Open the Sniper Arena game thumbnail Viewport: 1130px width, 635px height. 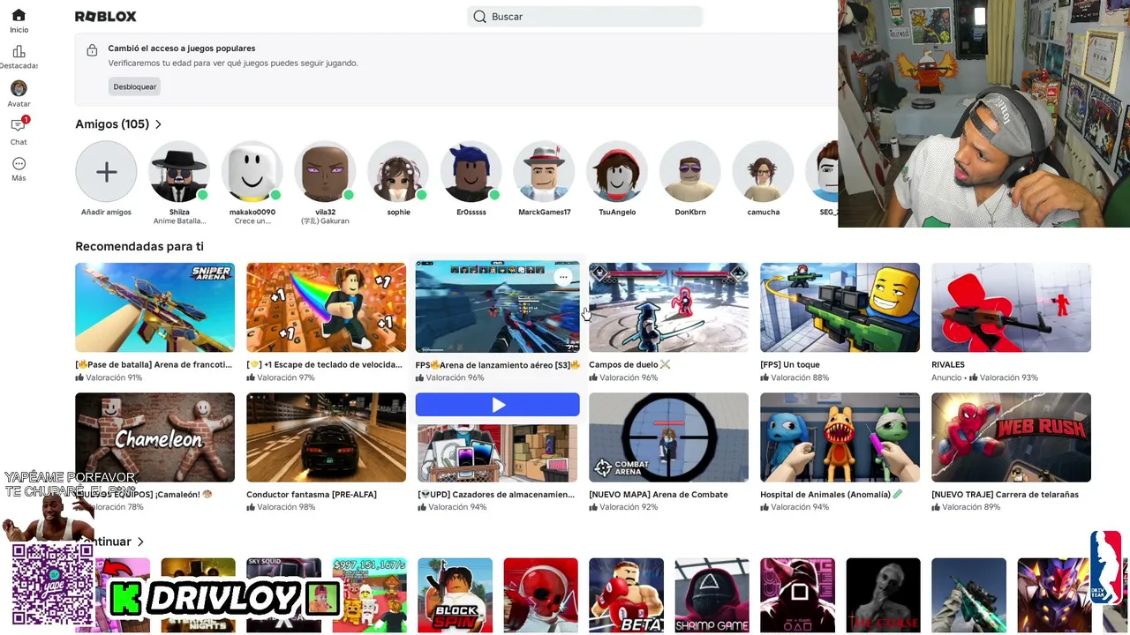154,308
